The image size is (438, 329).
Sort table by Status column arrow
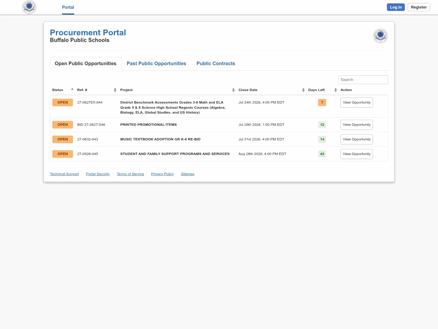pos(72,89)
